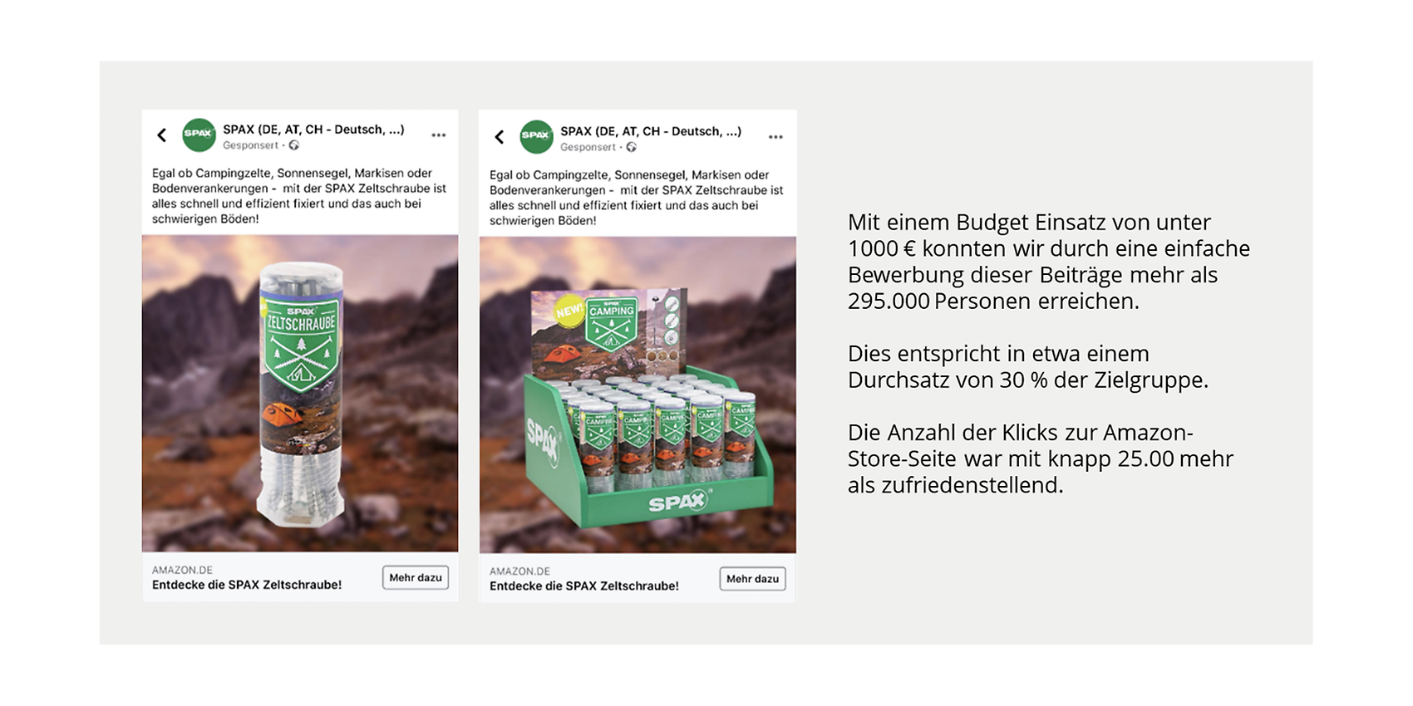Click the Zeltschraube tube product image
The image size is (1413, 706).
pyautogui.click(x=300, y=393)
